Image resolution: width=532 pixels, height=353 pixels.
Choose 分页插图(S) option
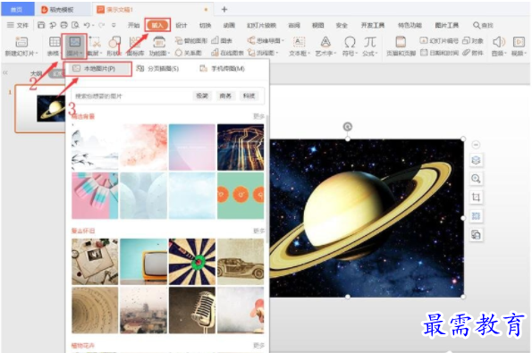pos(157,69)
